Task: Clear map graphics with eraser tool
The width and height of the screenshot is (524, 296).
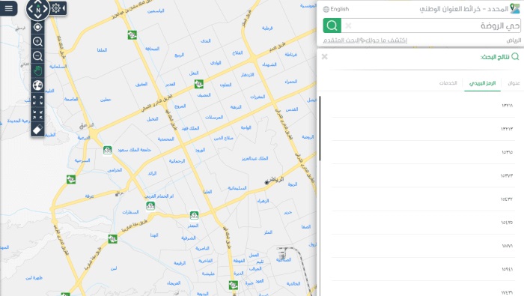Action: point(37,130)
